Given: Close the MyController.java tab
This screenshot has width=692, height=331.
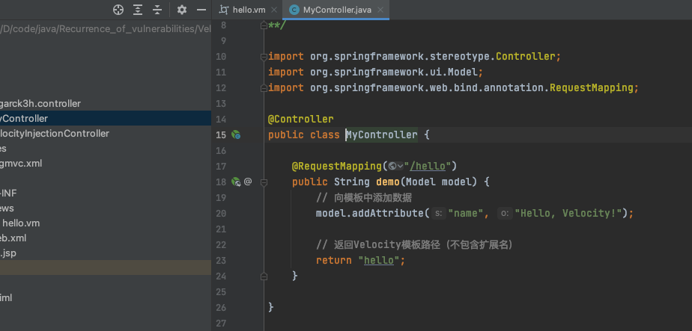Looking at the screenshot, I should (x=380, y=10).
